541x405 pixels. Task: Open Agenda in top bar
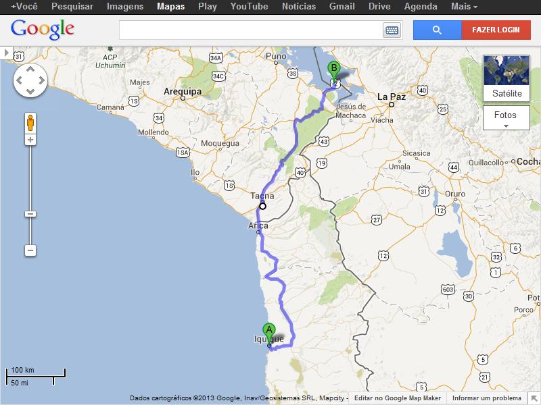[x=421, y=7]
